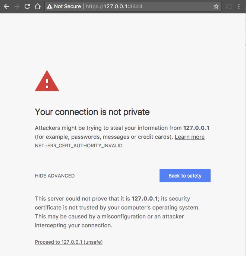This screenshot has width=246, height=256.
Task: Click the "Attackers might be trying" warning paragraph
Action: point(108,128)
